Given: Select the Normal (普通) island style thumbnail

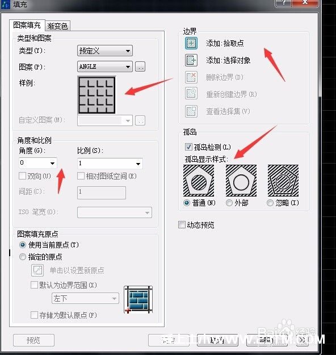Looking at the screenshot, I should [x=199, y=181].
